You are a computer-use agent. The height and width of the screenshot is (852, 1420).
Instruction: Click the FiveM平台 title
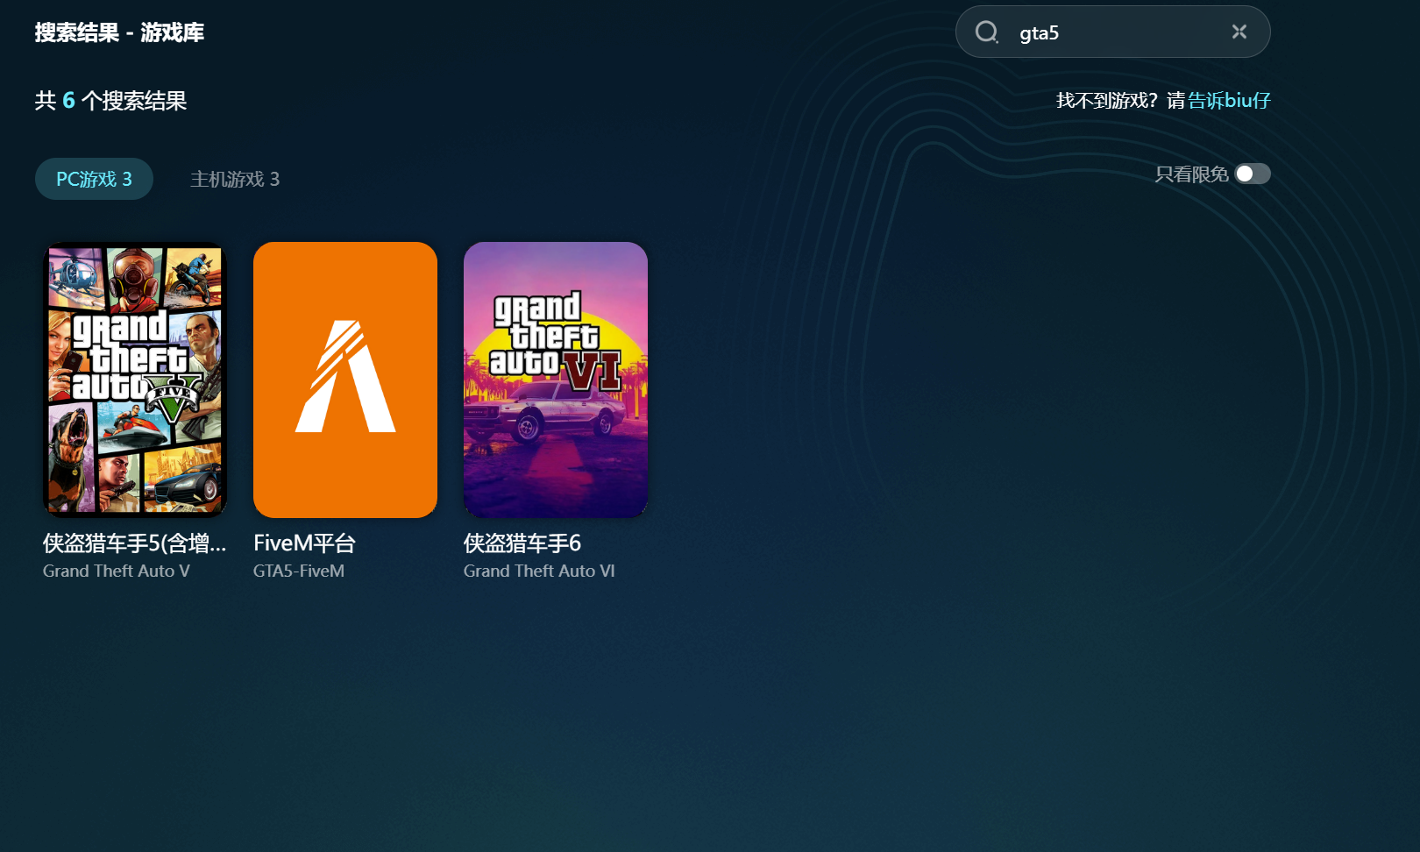[x=304, y=543]
